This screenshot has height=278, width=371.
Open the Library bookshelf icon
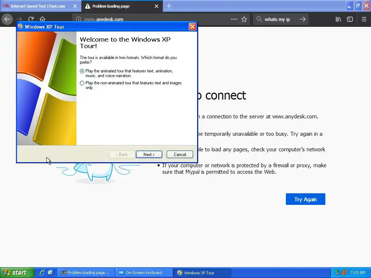338,19
